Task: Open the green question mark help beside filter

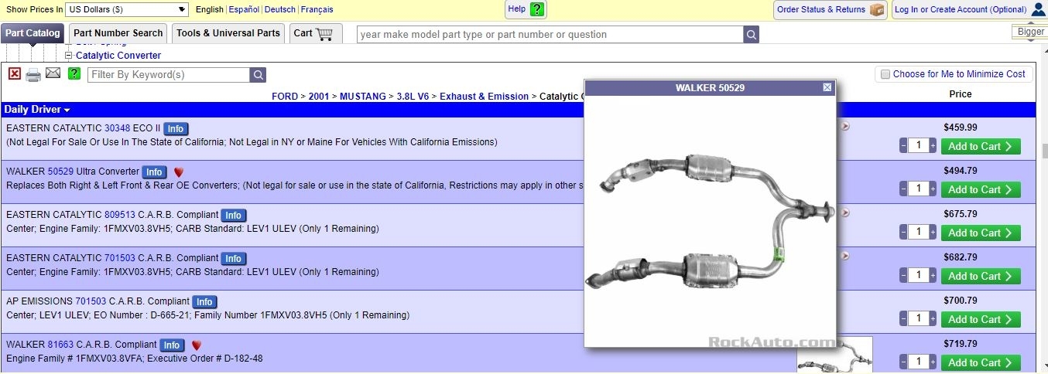Action: point(74,73)
